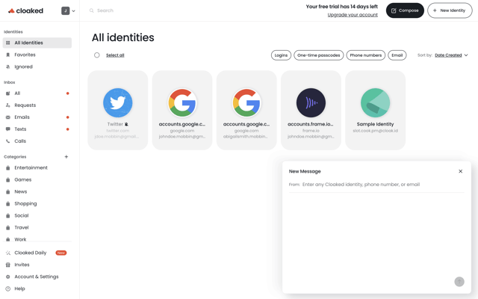Open the Favorites bookmark icon in the sidebar

pos(8,55)
